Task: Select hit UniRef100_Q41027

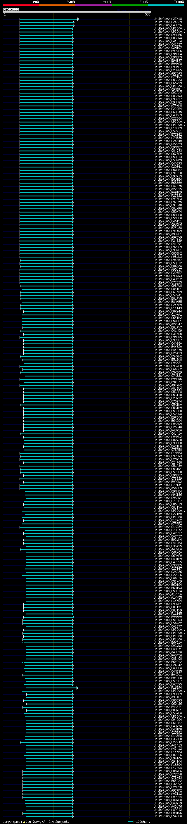Action: [x=168, y=45]
